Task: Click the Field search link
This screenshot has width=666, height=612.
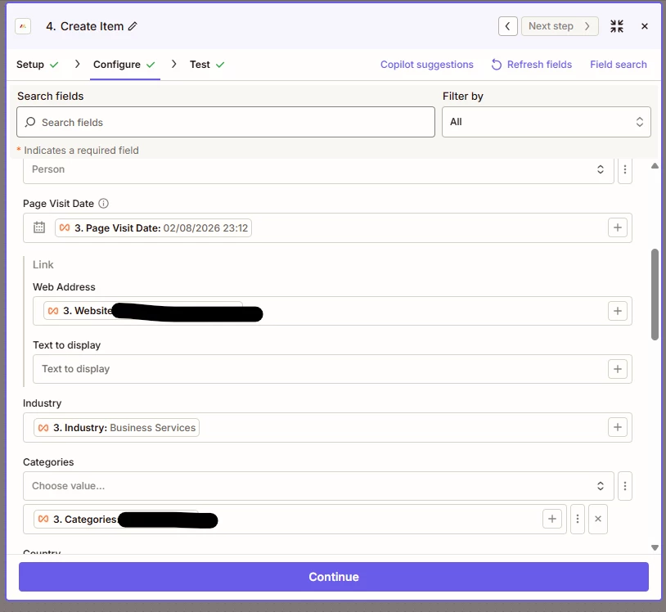Action: click(618, 65)
